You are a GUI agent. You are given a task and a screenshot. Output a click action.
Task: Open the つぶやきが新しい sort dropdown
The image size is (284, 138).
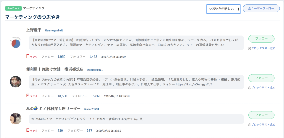[x=224, y=9]
